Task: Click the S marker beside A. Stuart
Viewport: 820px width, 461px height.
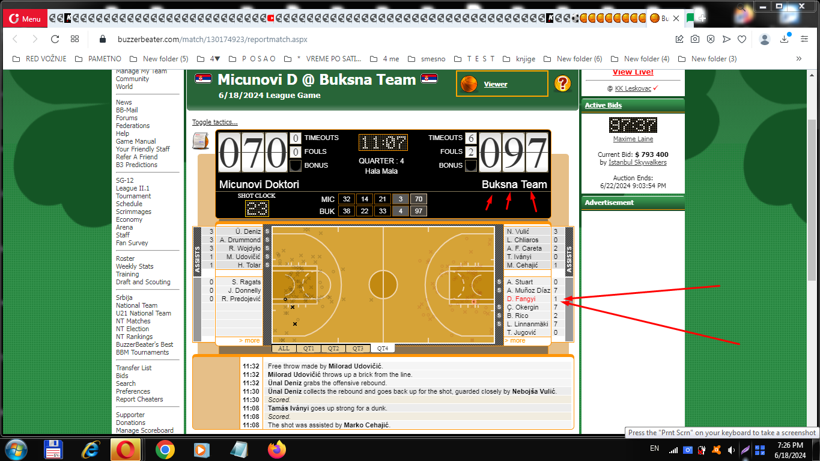Action: tap(499, 282)
